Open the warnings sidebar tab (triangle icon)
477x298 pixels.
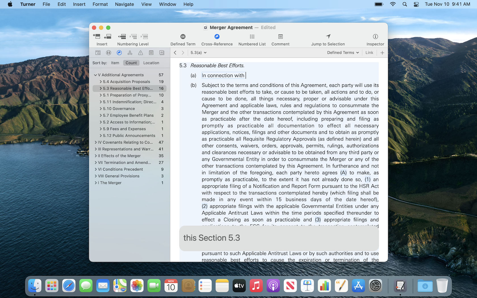coord(141,53)
